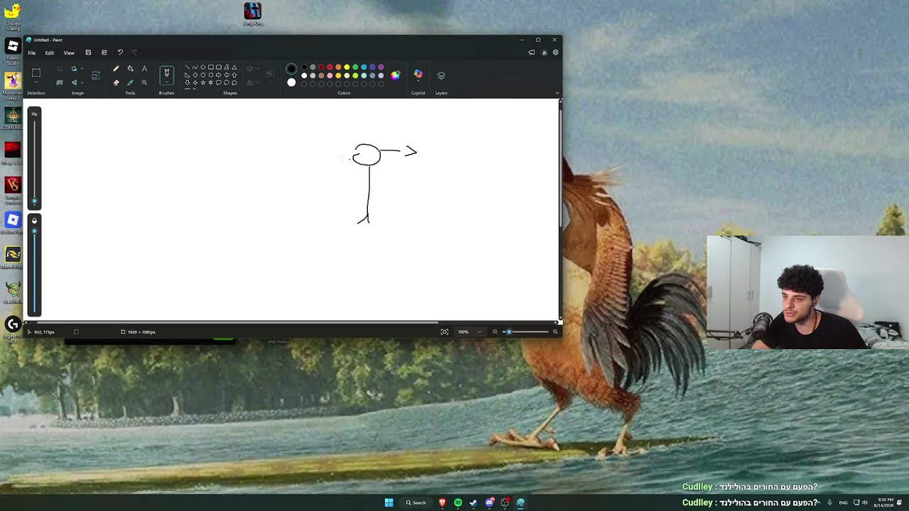Click the horizontal scrollbar under the canvas
The width and height of the screenshot is (909, 511).
[236, 324]
